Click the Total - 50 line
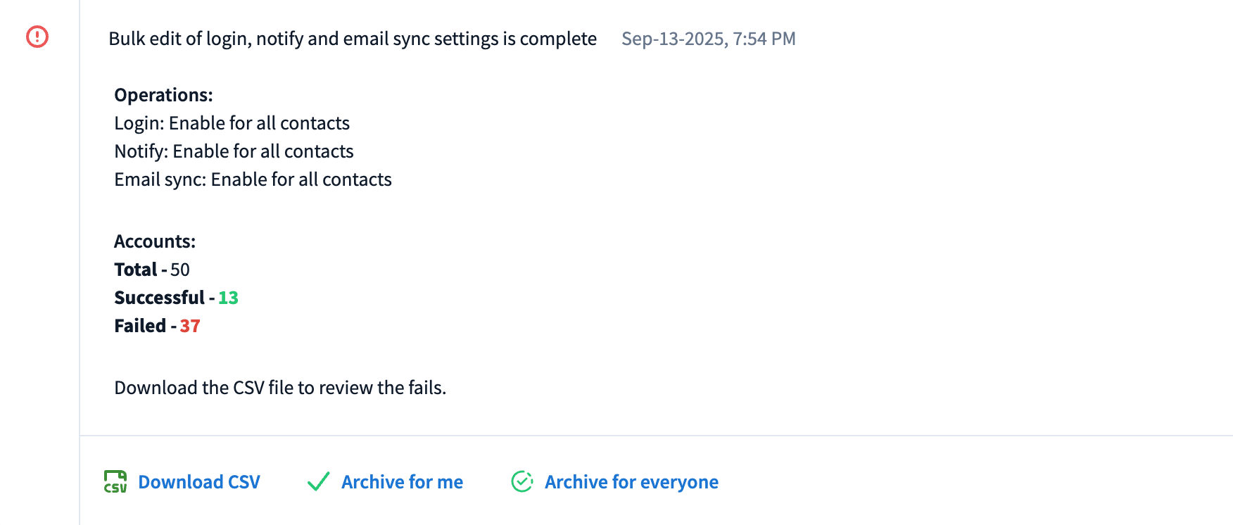This screenshot has width=1233, height=525. (152, 270)
